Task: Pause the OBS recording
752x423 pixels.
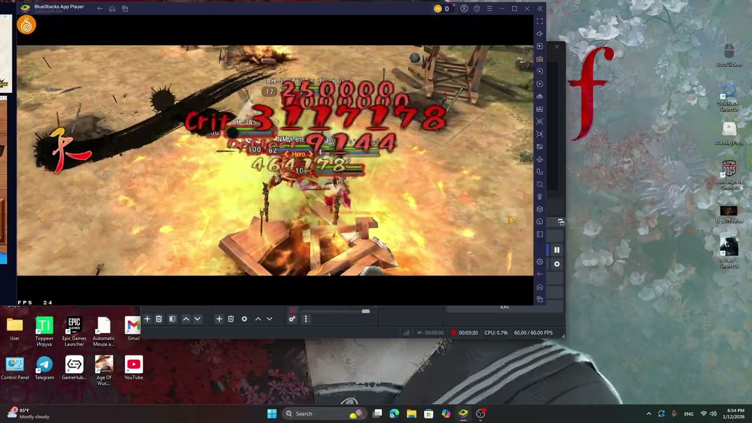Action: click(557, 250)
